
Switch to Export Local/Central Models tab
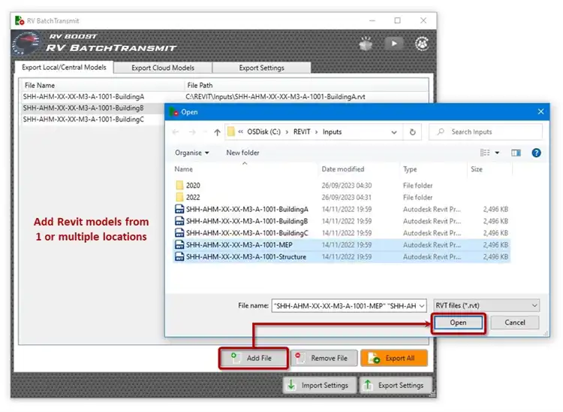(64, 67)
